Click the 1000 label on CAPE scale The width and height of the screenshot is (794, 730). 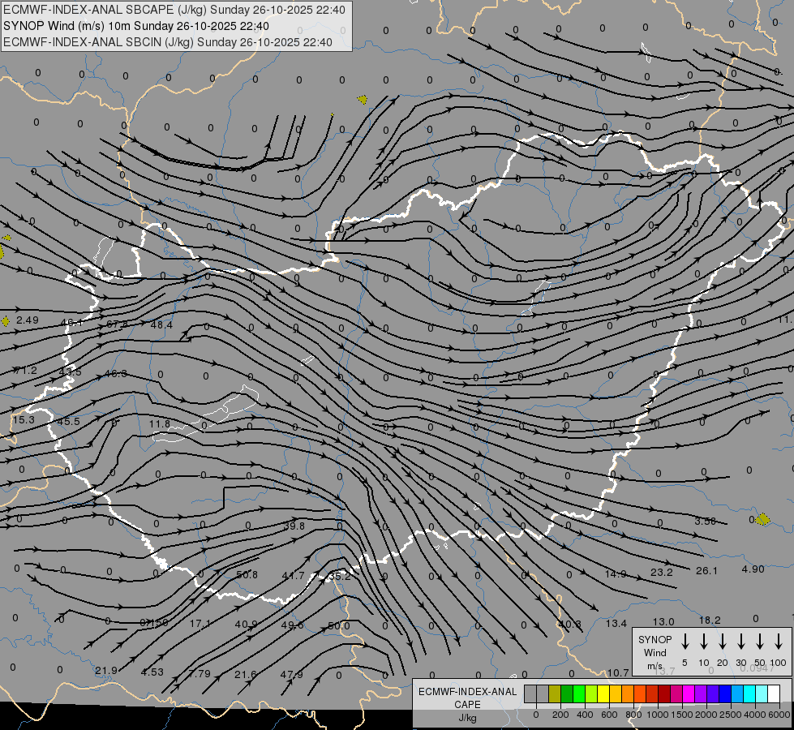[x=657, y=715]
